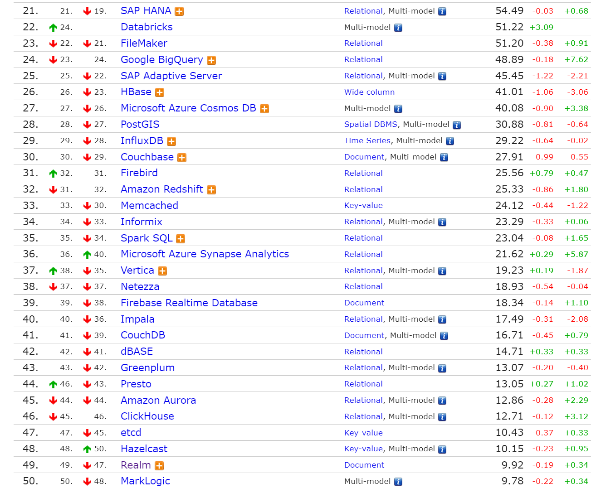Click the Spatial DBMS model link
This screenshot has width=596, height=488.
click(371, 124)
